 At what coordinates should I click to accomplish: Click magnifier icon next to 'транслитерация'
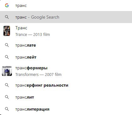pos(7,109)
